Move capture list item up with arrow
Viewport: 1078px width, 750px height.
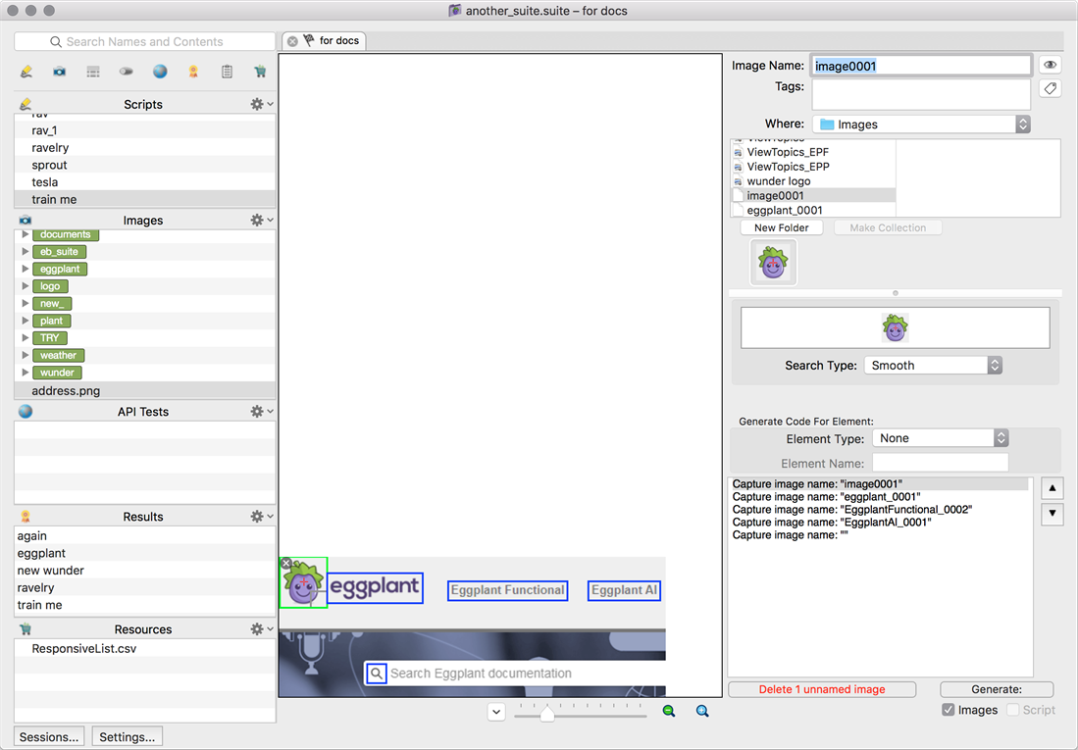click(1052, 489)
